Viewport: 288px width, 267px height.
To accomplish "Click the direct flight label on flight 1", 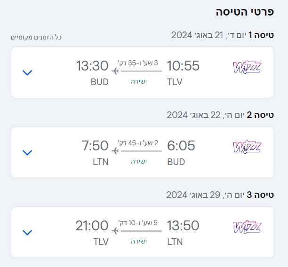I will coord(139,82).
